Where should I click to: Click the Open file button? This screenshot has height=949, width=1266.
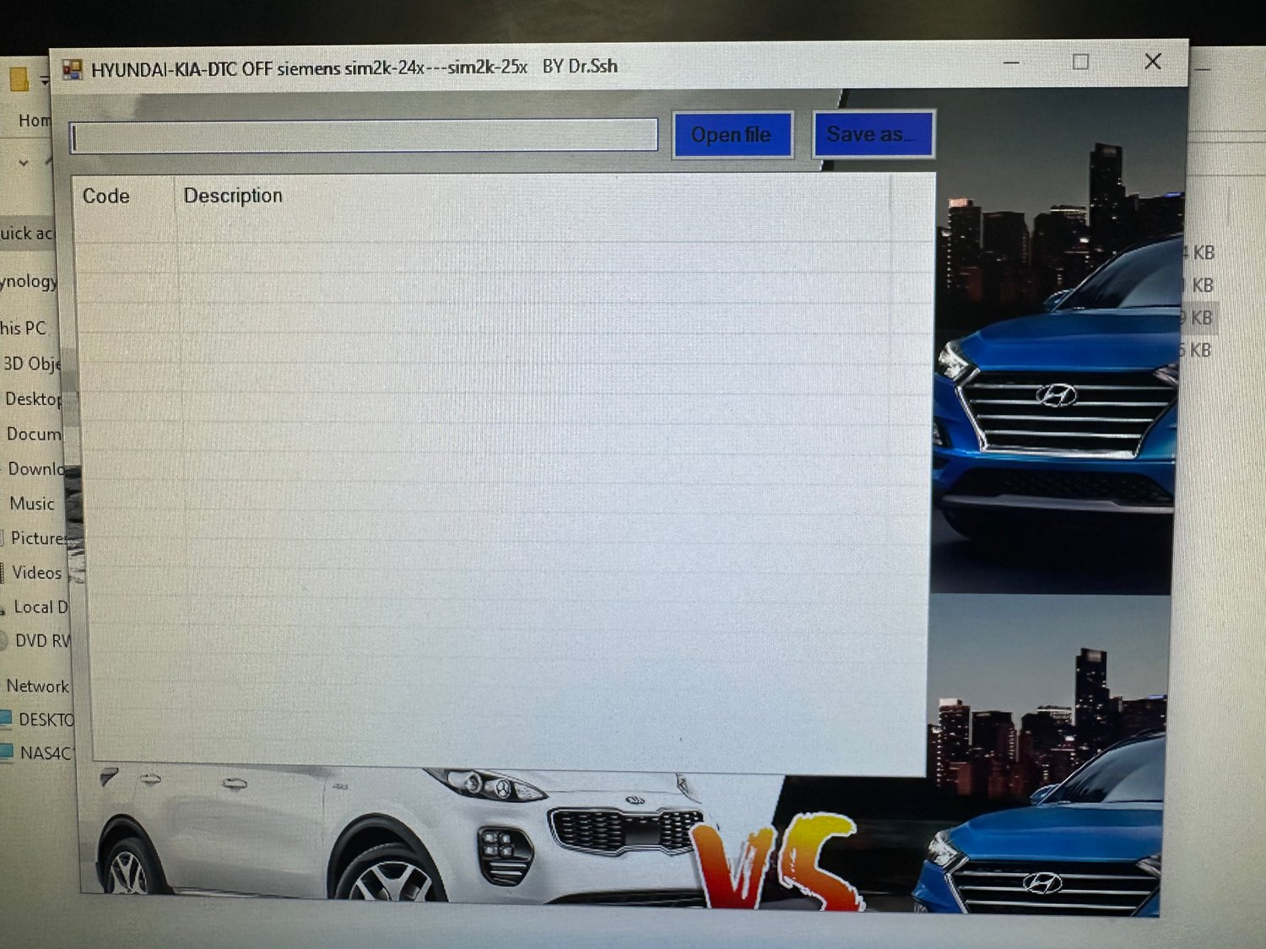pyautogui.click(x=733, y=135)
